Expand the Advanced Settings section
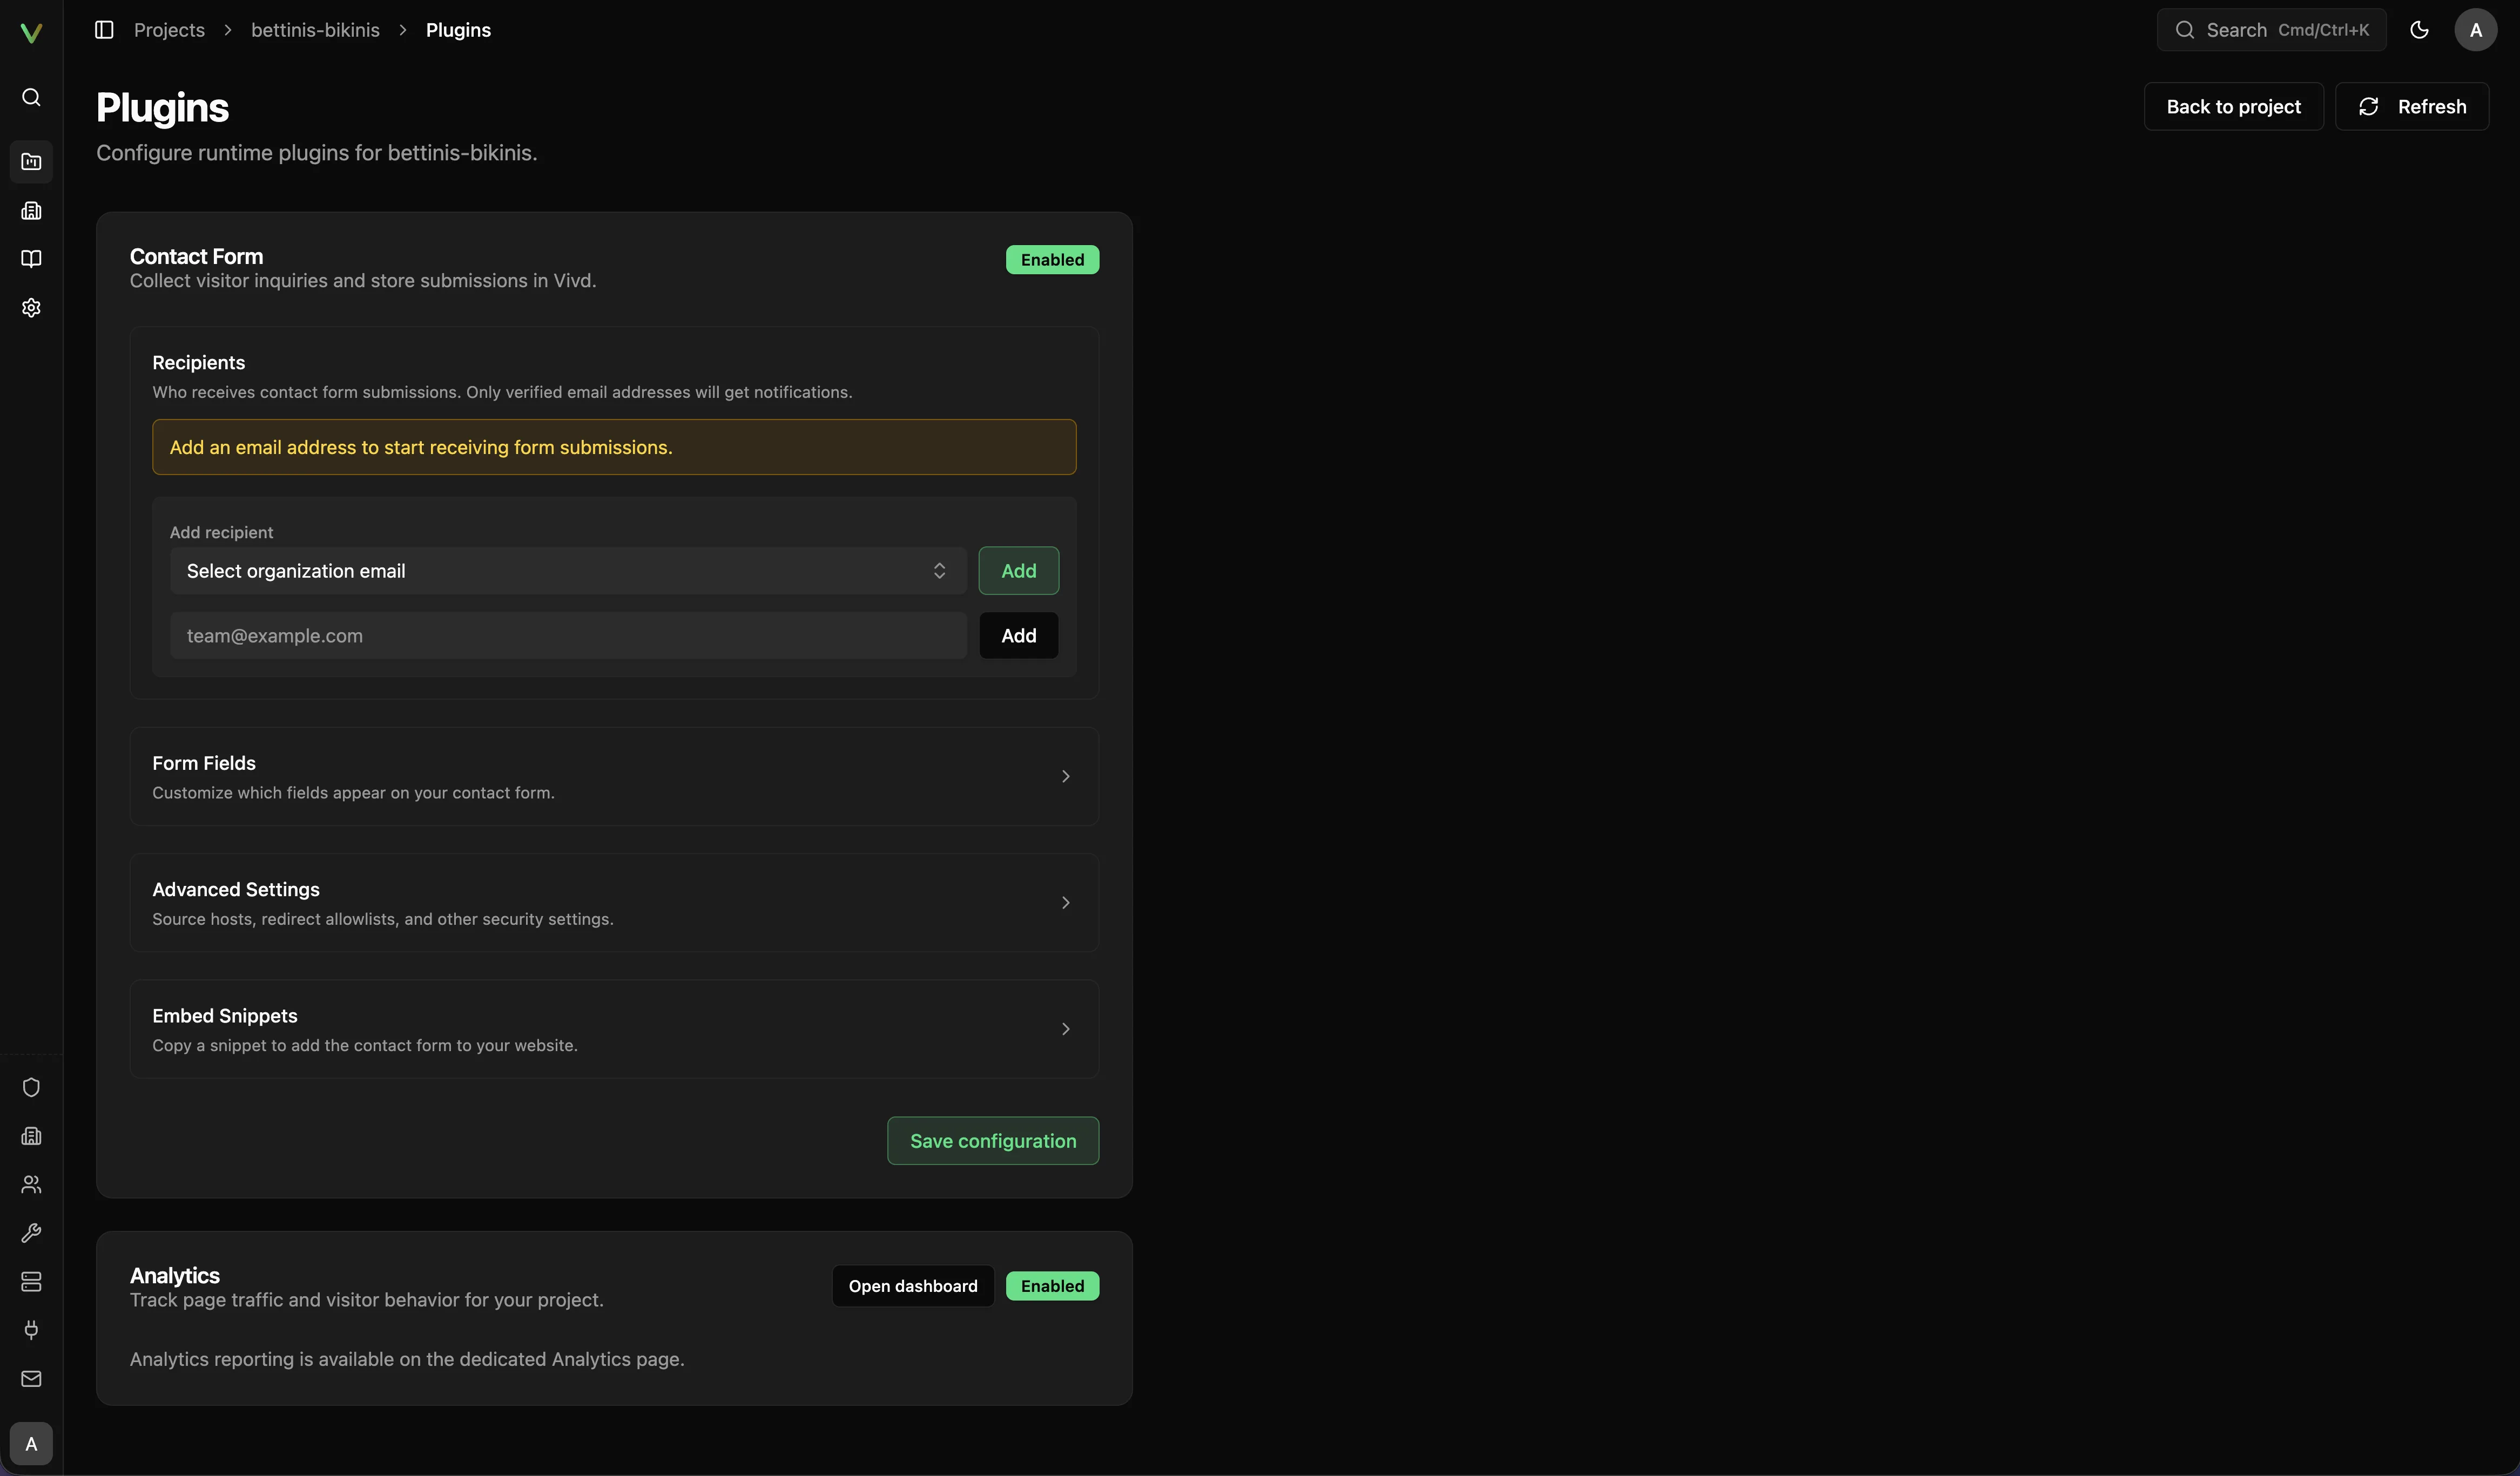Viewport: 2520px width, 1476px height. point(614,902)
